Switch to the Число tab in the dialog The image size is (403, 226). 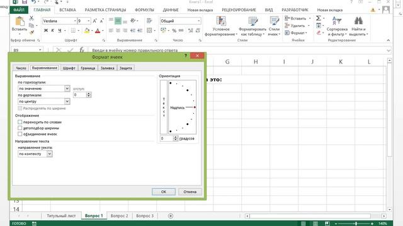[21, 68]
